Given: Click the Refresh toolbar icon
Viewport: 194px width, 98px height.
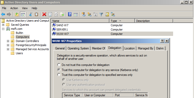Looking at the screenshot, I should click(56, 15).
